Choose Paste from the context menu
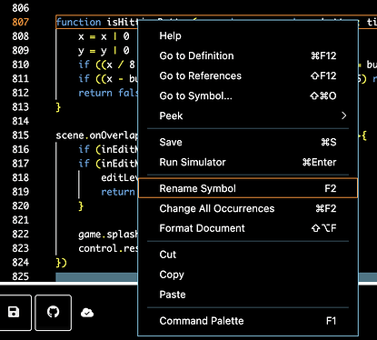 click(248, 295)
